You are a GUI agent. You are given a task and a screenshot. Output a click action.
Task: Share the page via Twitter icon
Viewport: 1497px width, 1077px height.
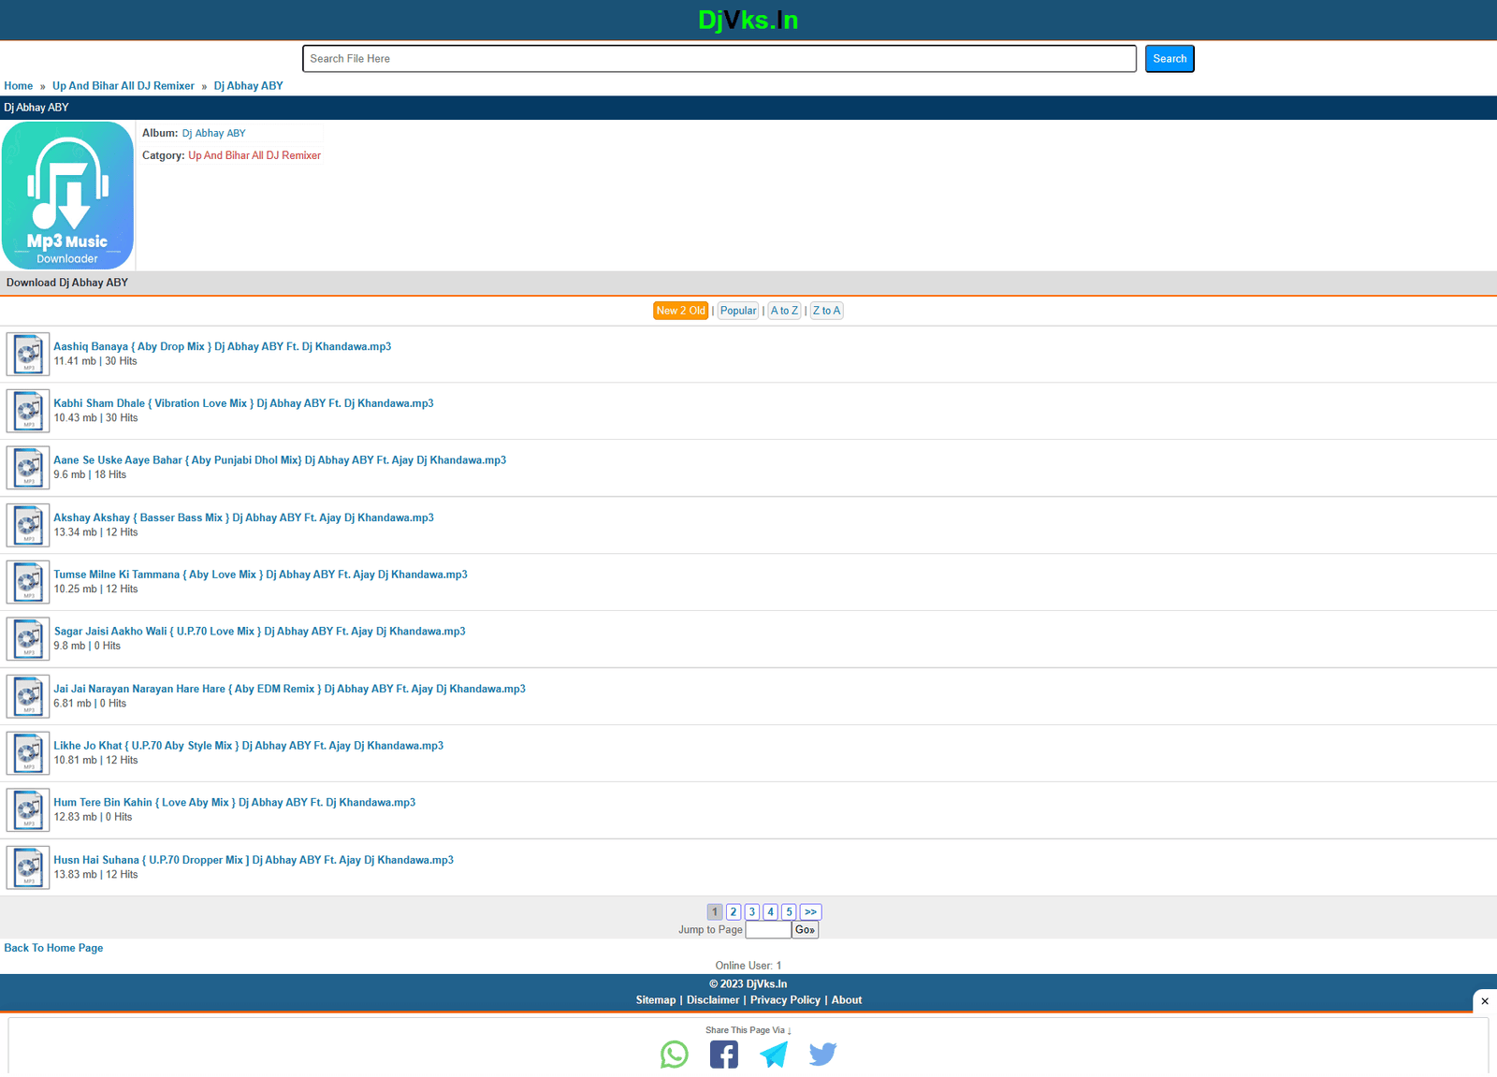tap(822, 1054)
